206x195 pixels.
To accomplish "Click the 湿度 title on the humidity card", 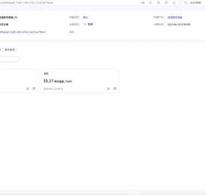I will pos(46,74).
